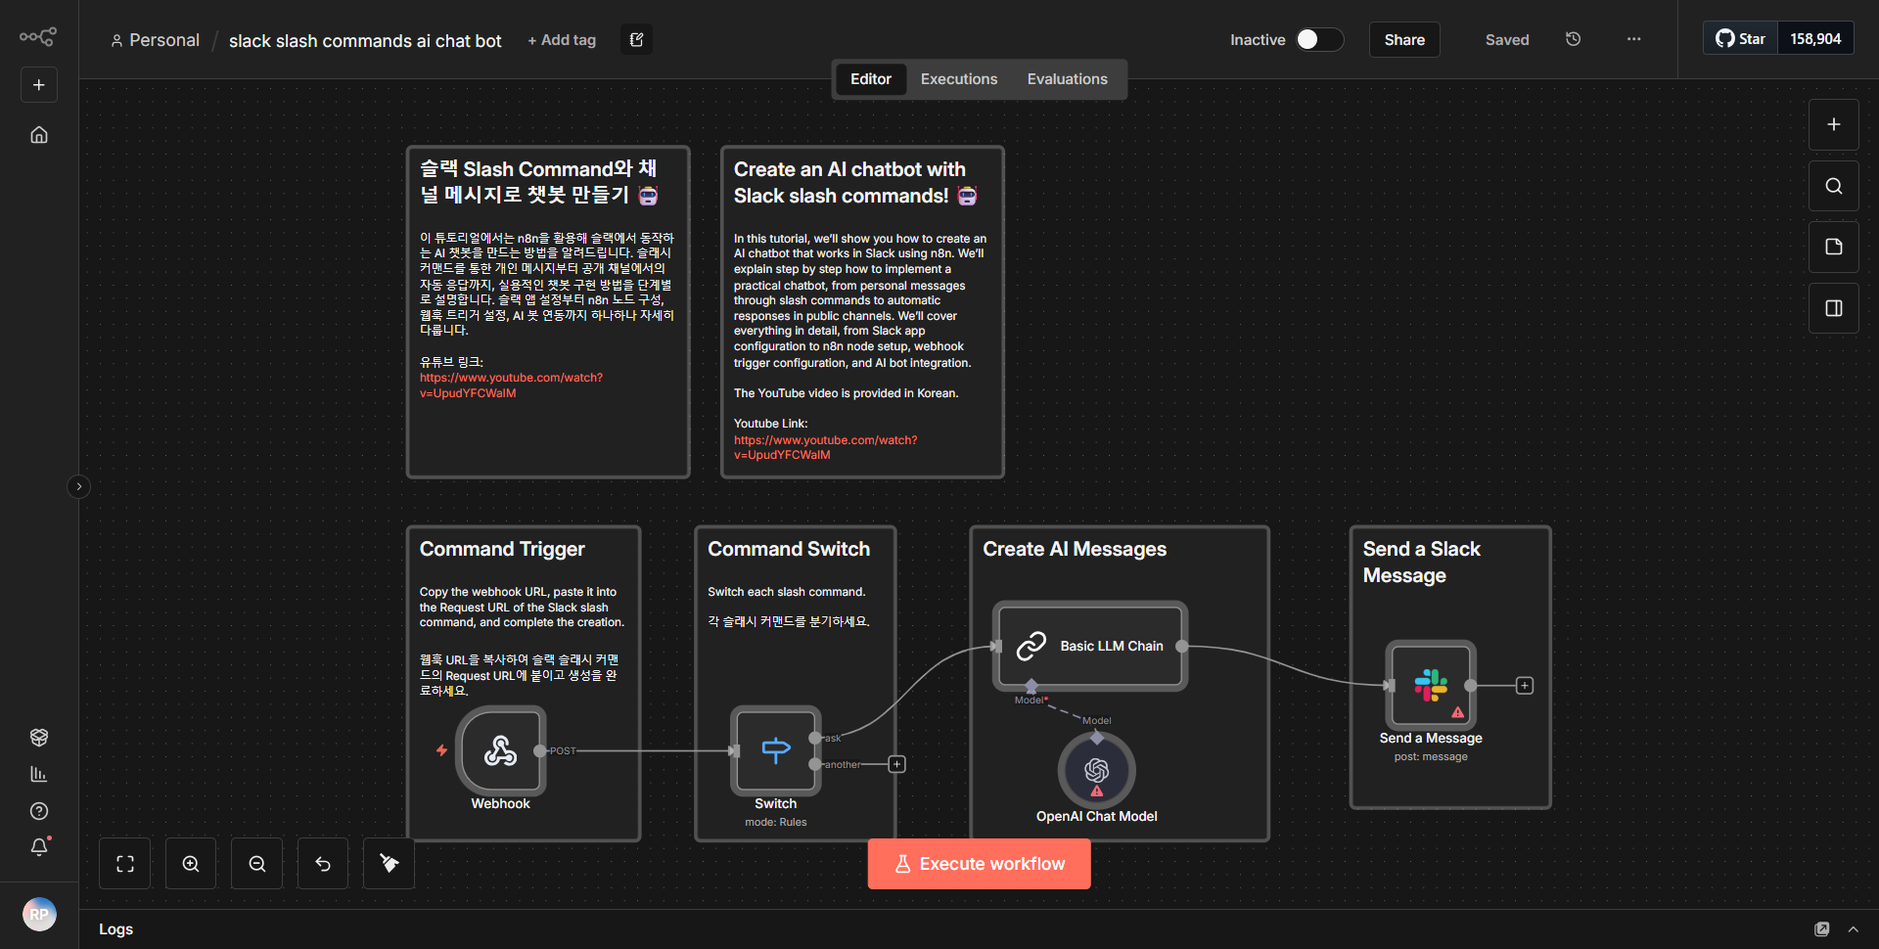Click the Model connector on Basic LLM Chain
Screen dimensions: 1879x949
1031,686
